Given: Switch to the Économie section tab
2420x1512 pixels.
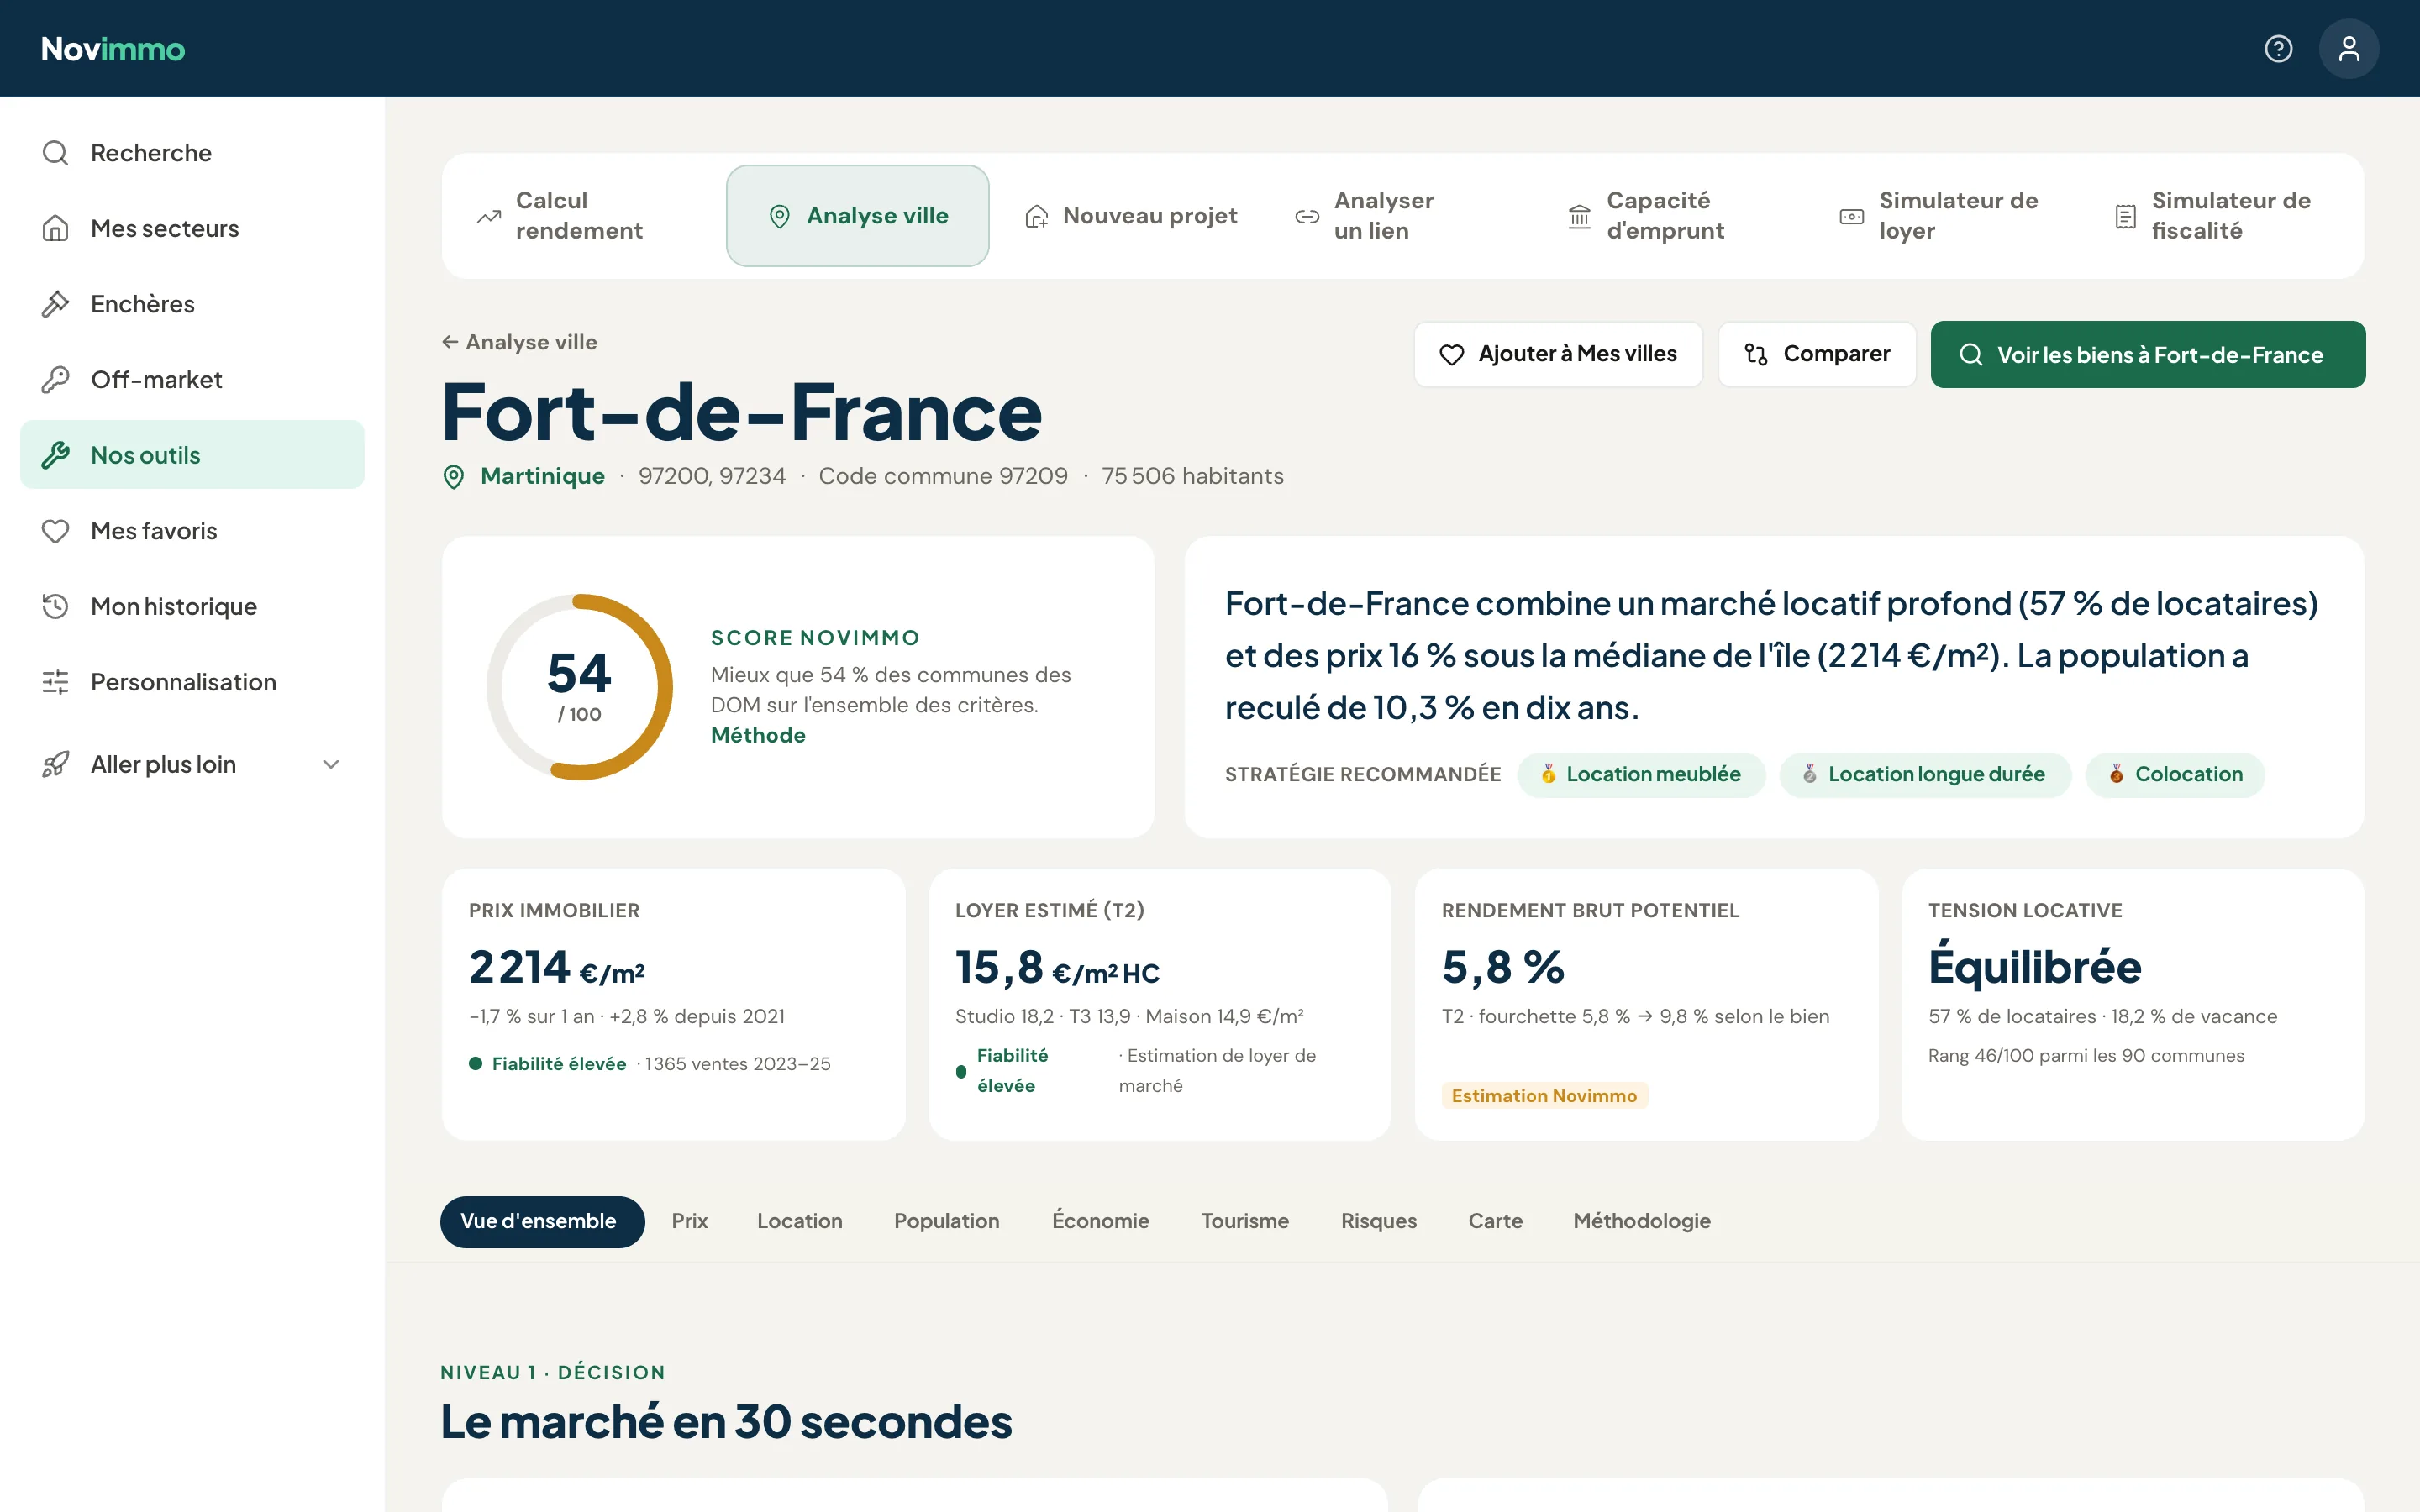Looking at the screenshot, I should pos(1100,1221).
